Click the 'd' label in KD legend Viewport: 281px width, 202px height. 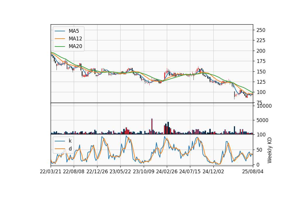70,149
